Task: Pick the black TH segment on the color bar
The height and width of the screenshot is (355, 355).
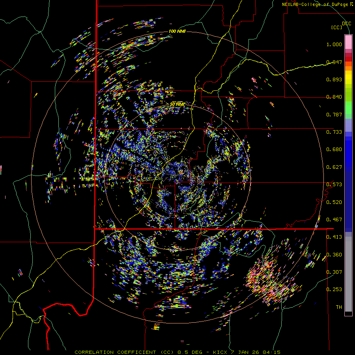Action: coord(348,313)
